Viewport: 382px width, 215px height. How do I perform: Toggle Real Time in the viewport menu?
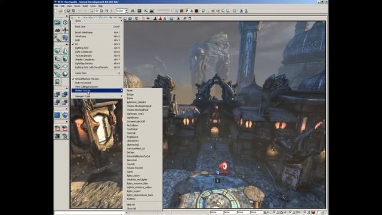pos(97,26)
